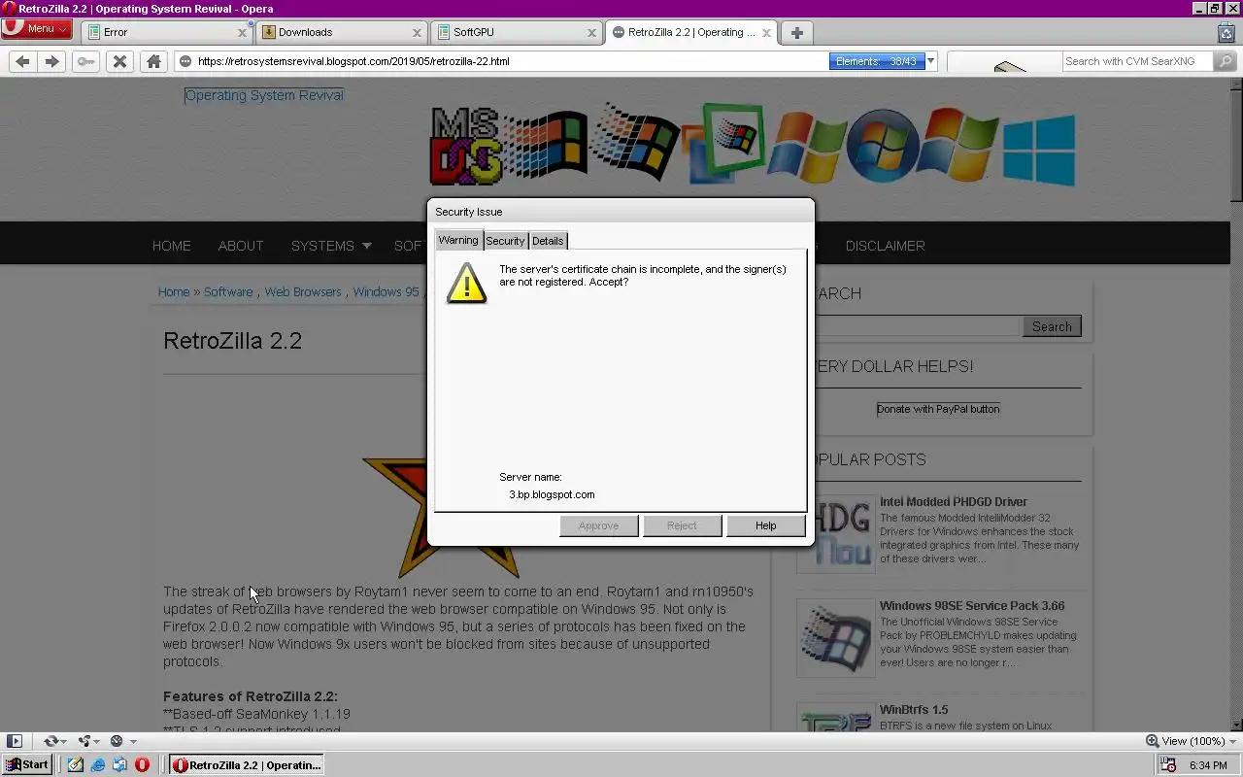Screen dimensions: 1243x777
Task: Stop loading the page
Action: (x=120, y=61)
